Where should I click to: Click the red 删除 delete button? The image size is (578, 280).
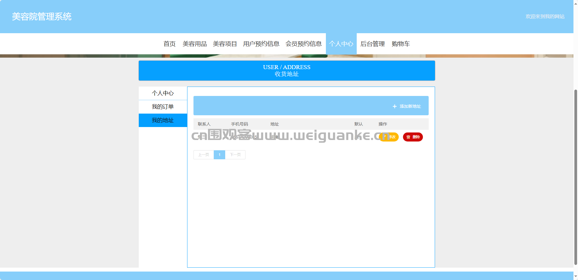(x=413, y=137)
